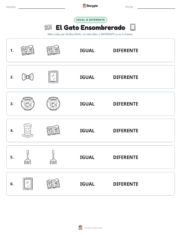Click the Storypie logo at top

tap(90, 6)
